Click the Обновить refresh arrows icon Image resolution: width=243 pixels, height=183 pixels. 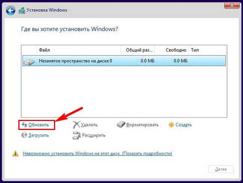click(24, 125)
